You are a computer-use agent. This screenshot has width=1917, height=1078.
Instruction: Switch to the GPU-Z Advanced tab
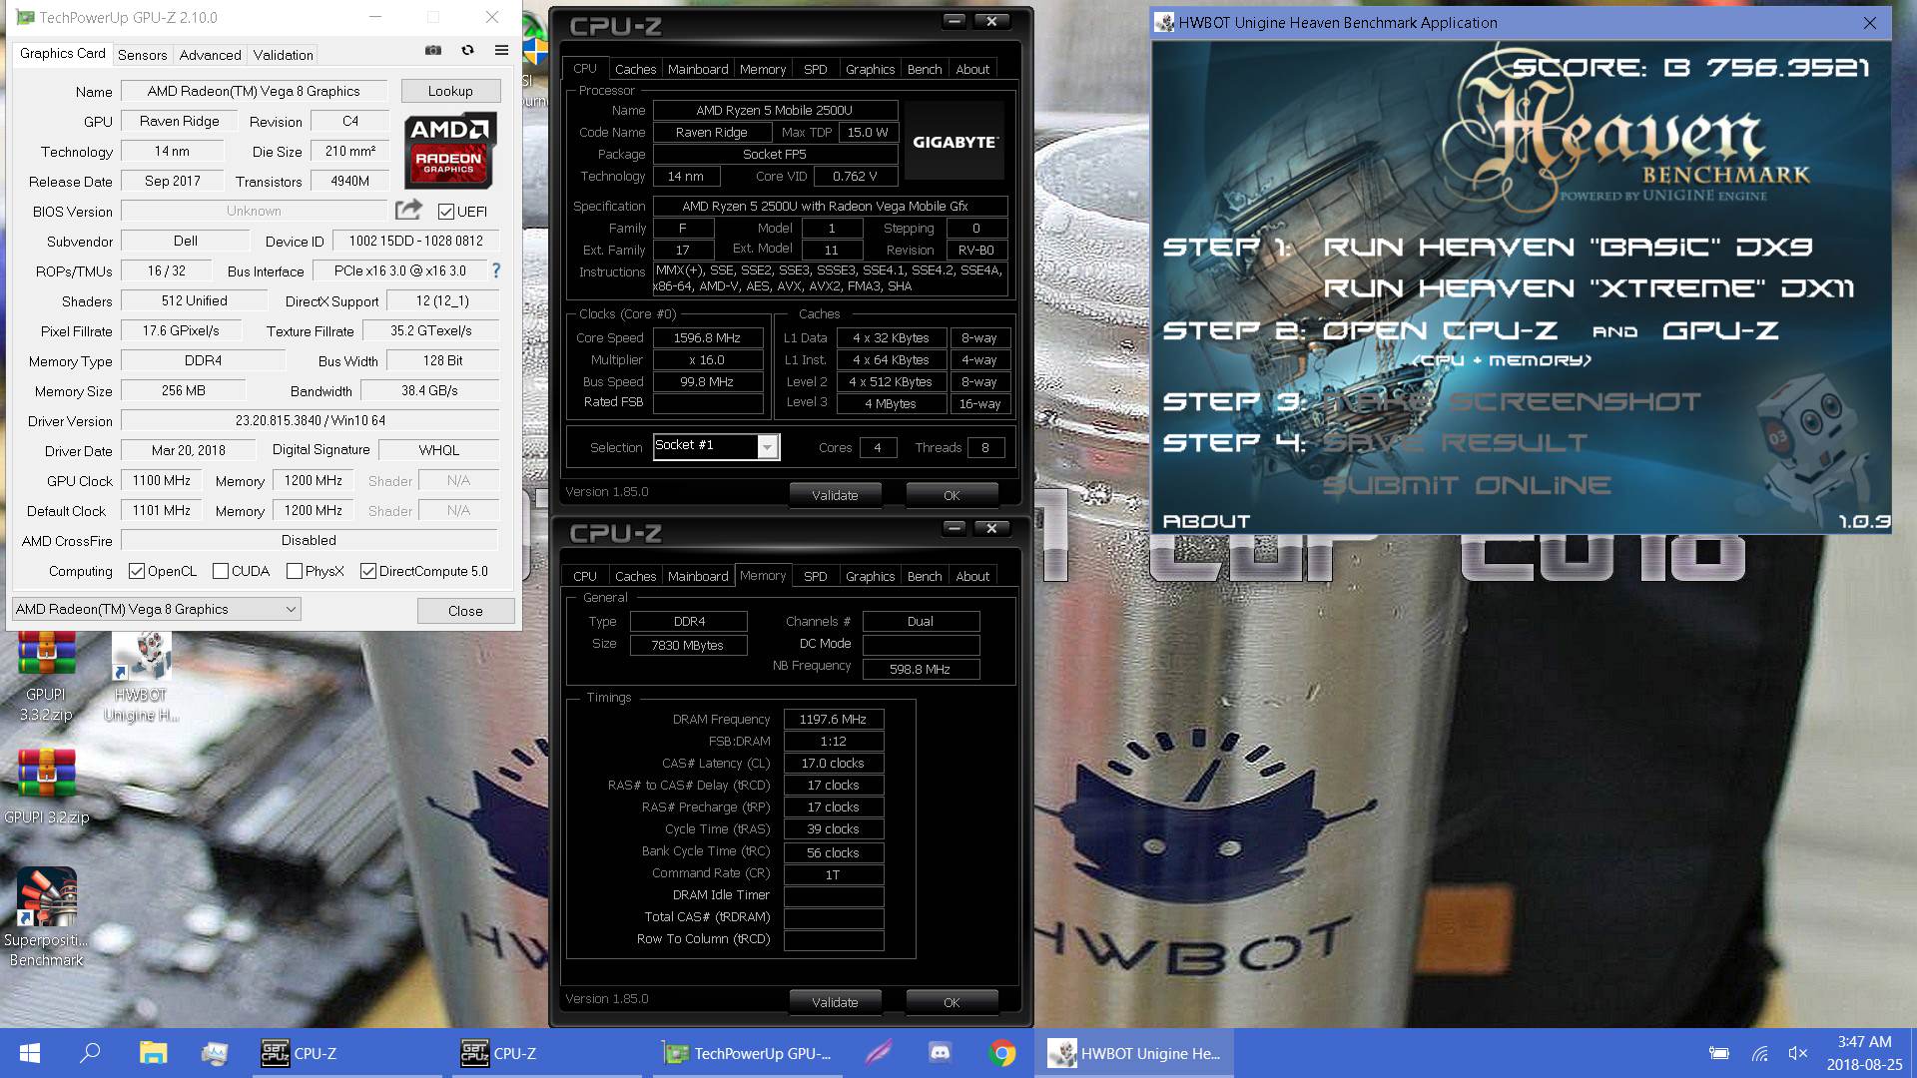pyautogui.click(x=210, y=55)
